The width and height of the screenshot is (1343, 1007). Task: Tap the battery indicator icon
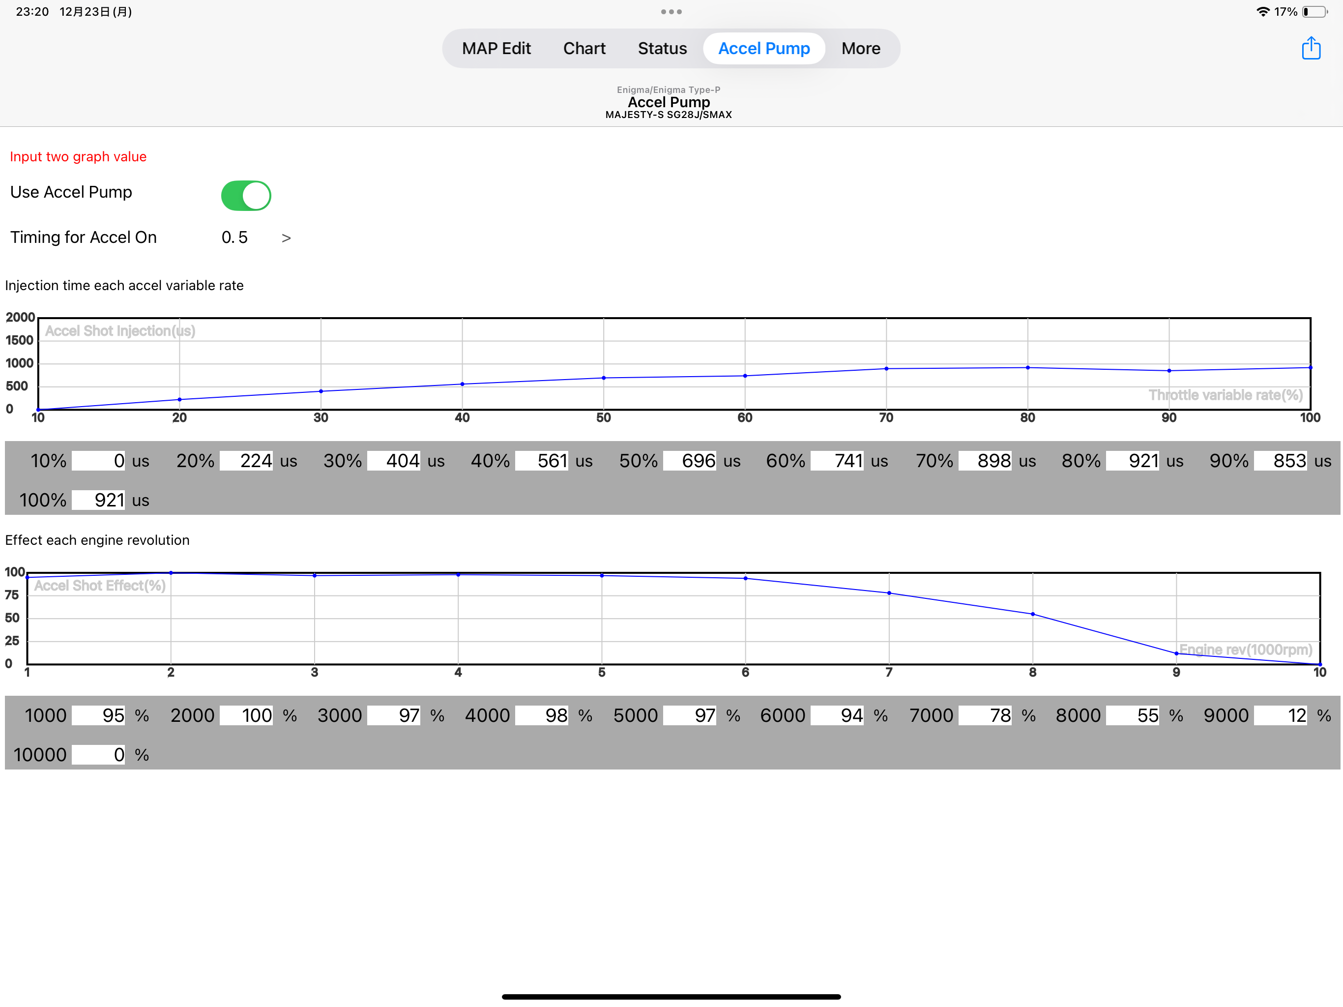pos(1314,11)
